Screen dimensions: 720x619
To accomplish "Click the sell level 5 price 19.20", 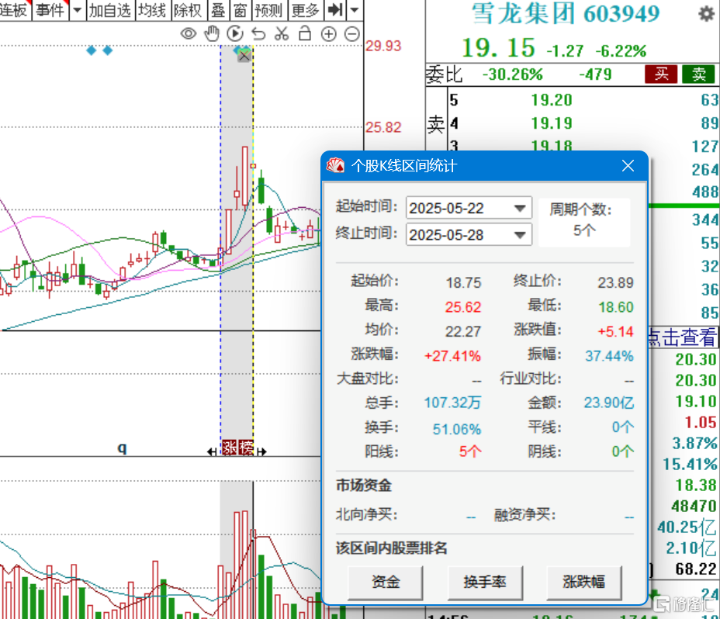I will (x=552, y=99).
